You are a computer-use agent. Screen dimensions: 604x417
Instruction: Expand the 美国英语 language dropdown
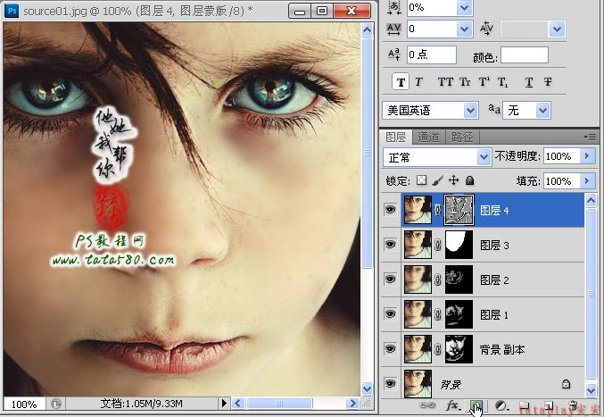[430, 111]
